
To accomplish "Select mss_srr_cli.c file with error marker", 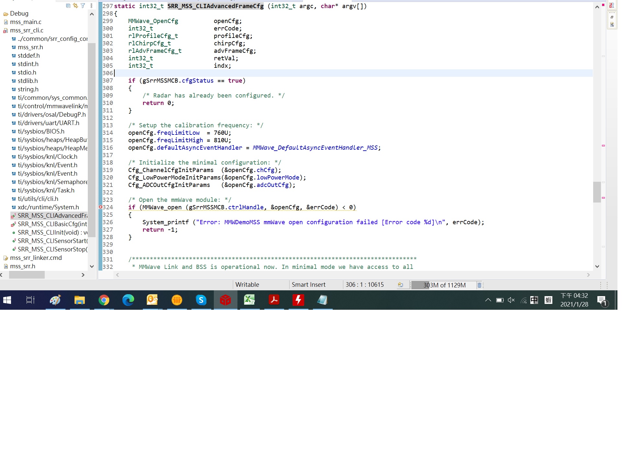I will pos(23,30).
